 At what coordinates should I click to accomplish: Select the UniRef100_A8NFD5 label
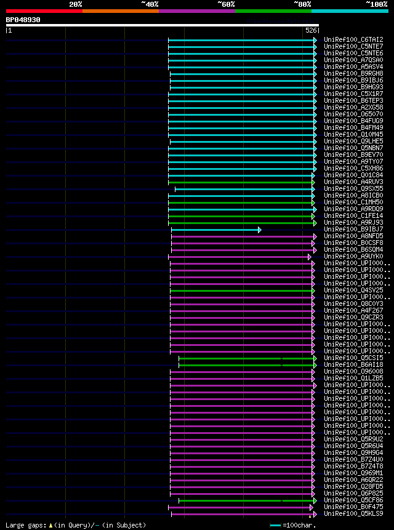click(353, 236)
